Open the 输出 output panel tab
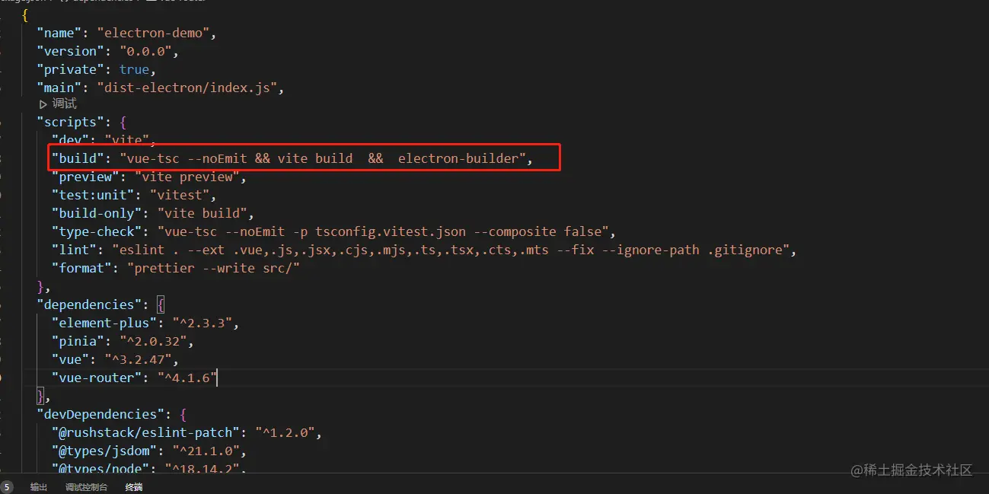 (39, 487)
